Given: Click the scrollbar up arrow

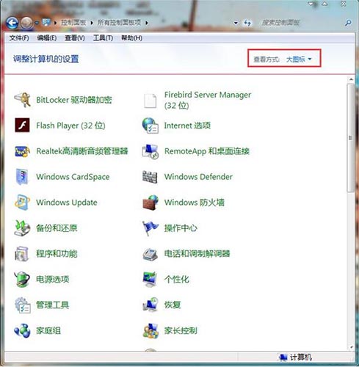Looking at the screenshot, I should [x=351, y=79].
